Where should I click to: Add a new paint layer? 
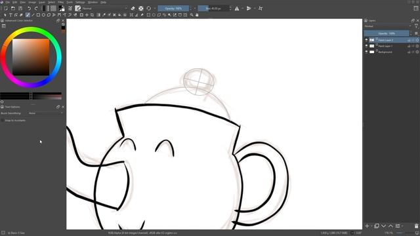point(367,226)
